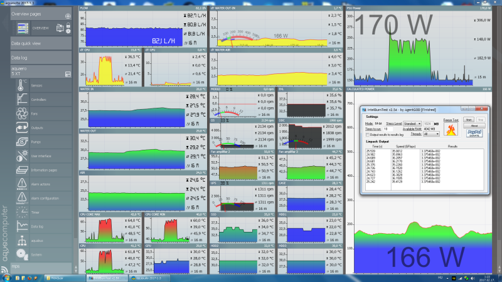Open the Timer clock icon
The height and width of the screenshot is (282, 502).
point(22,212)
